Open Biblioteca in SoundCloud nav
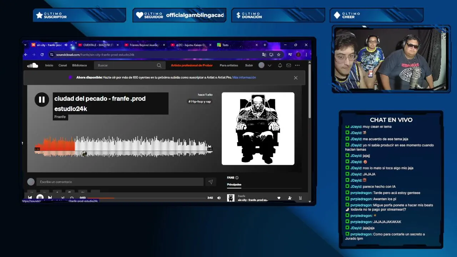 click(79, 65)
